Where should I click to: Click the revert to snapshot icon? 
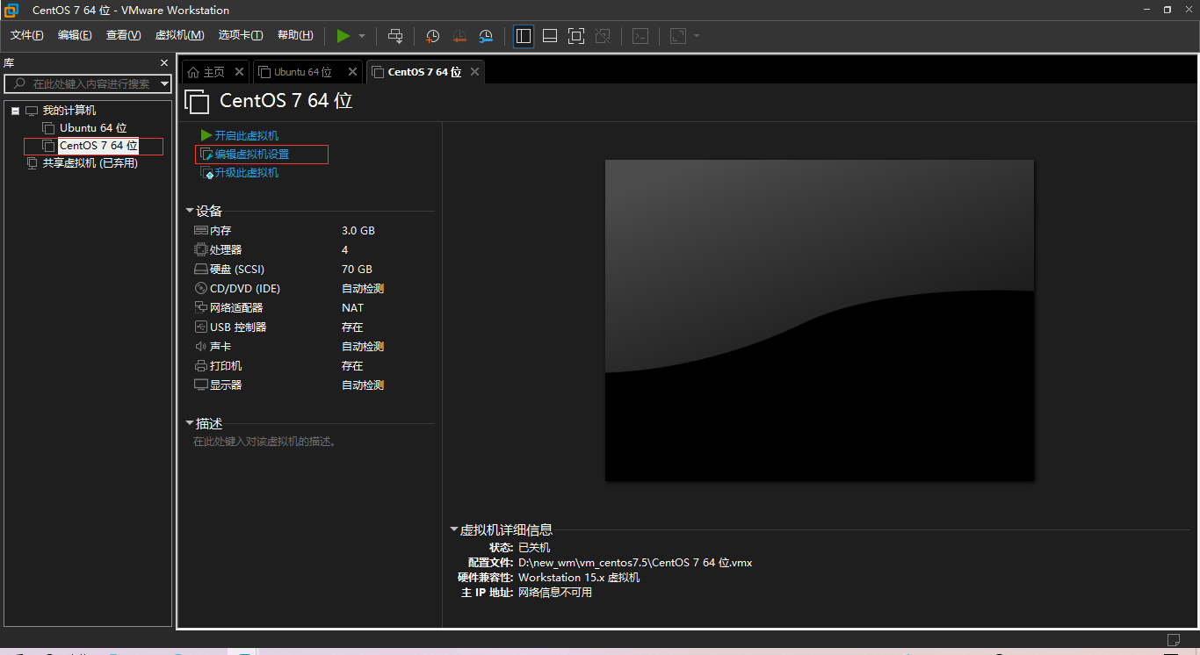pyautogui.click(x=459, y=36)
